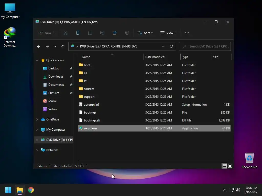Click the horizontal scrollbar in file list
The height and width of the screenshot is (196, 262).
pyautogui.click(x=154, y=161)
